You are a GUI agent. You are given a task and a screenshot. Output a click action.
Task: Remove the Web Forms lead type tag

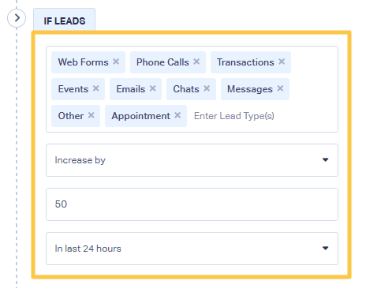116,62
